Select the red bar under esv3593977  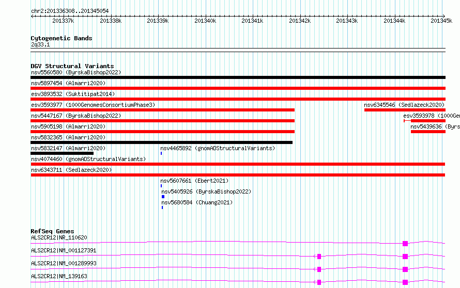click(162, 110)
